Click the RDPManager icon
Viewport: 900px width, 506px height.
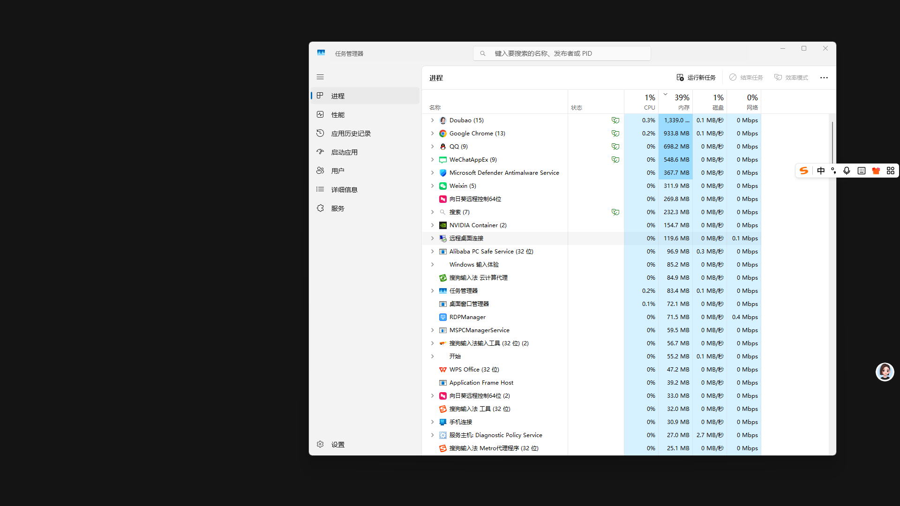click(x=442, y=317)
